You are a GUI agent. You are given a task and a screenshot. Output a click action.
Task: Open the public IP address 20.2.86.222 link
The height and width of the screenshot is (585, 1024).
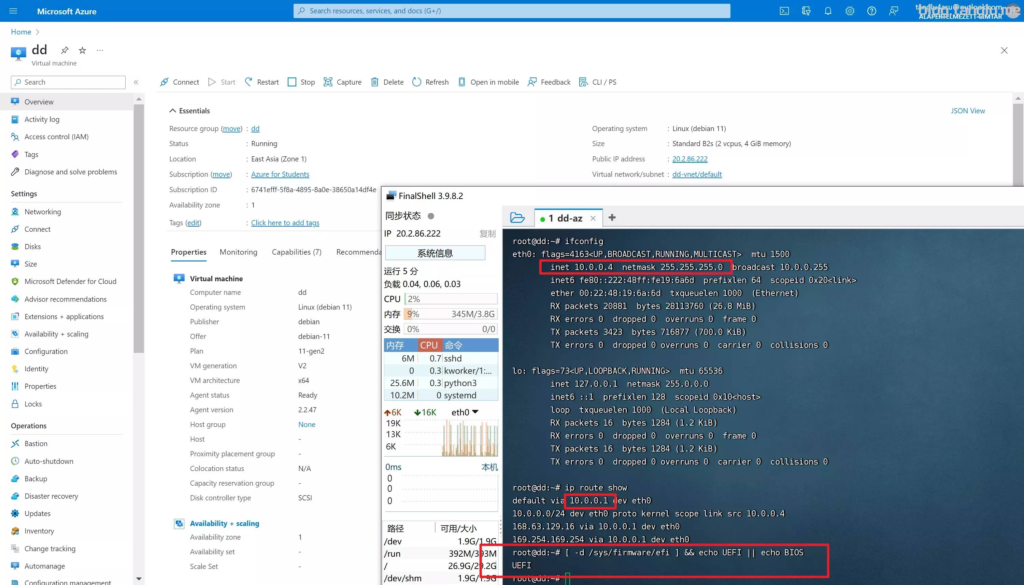click(690, 159)
